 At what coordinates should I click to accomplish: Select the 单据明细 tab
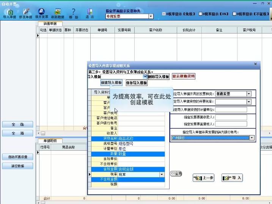(x=50, y=140)
